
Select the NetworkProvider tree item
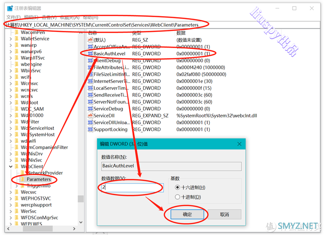pyautogui.click(x=45, y=173)
